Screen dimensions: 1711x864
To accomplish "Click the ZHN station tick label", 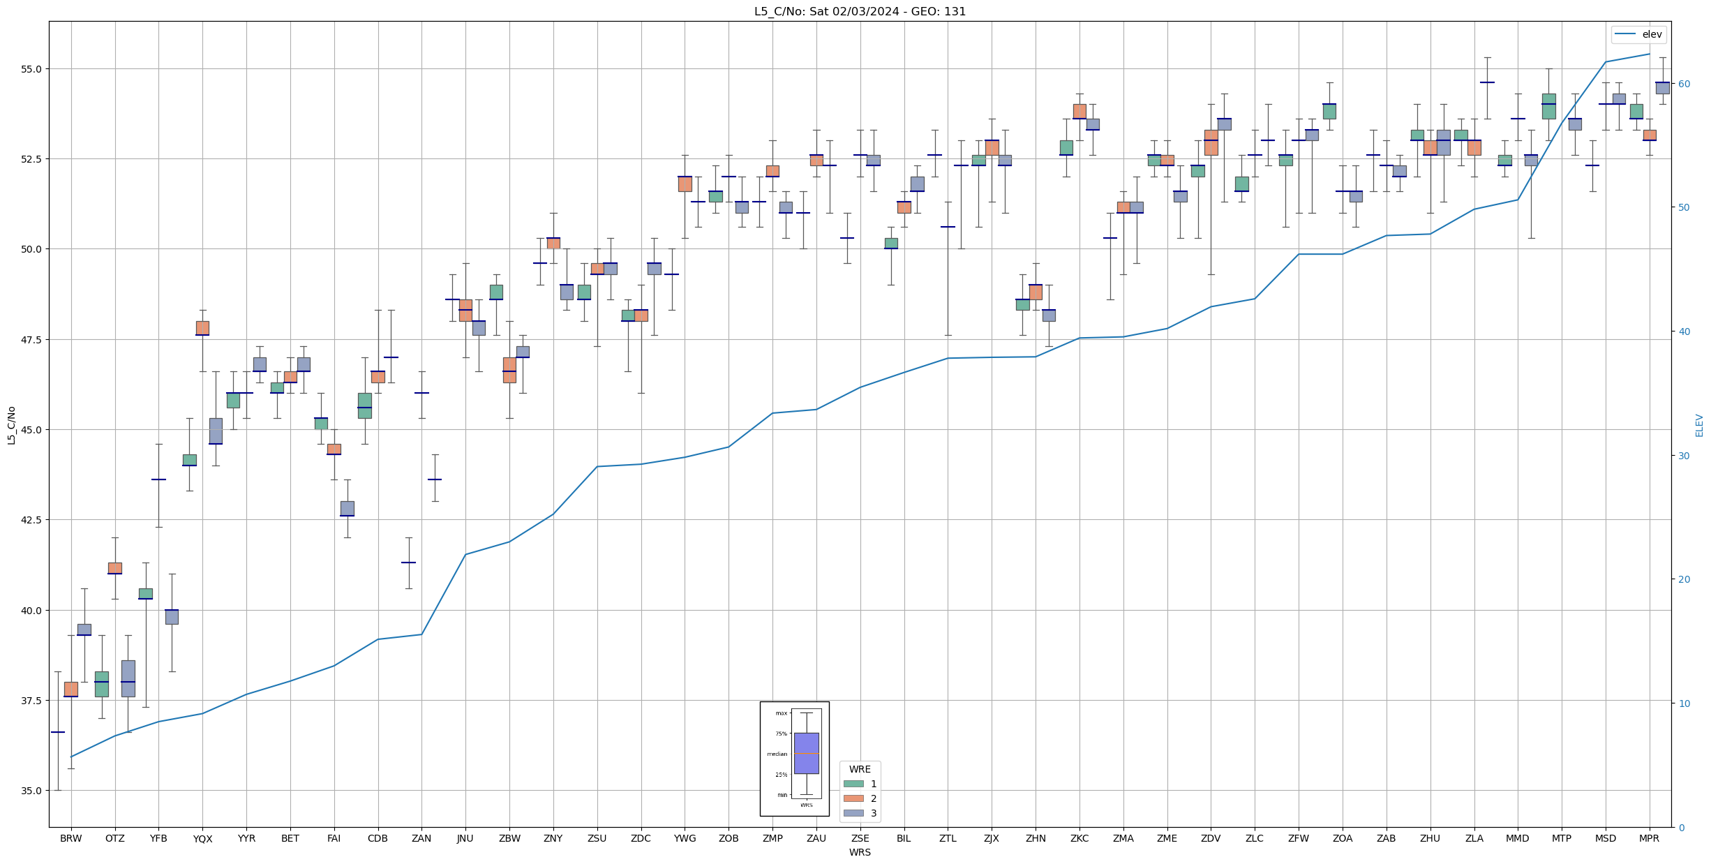I will [x=1036, y=838].
